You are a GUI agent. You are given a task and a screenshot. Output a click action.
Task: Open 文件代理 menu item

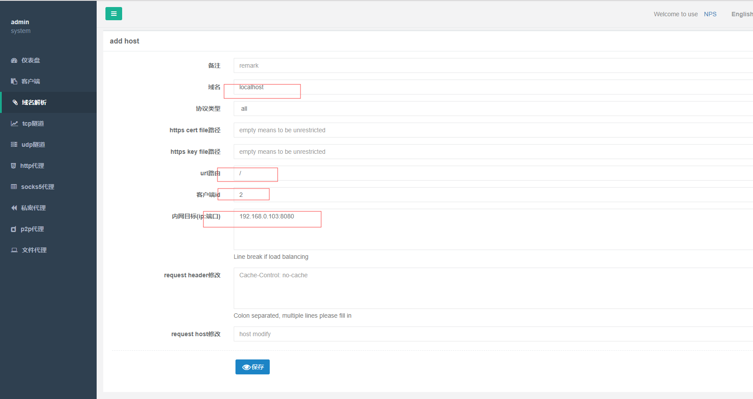coord(48,250)
